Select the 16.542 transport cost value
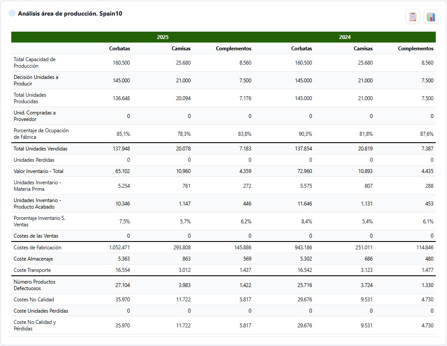The image size is (447, 346). (x=305, y=270)
